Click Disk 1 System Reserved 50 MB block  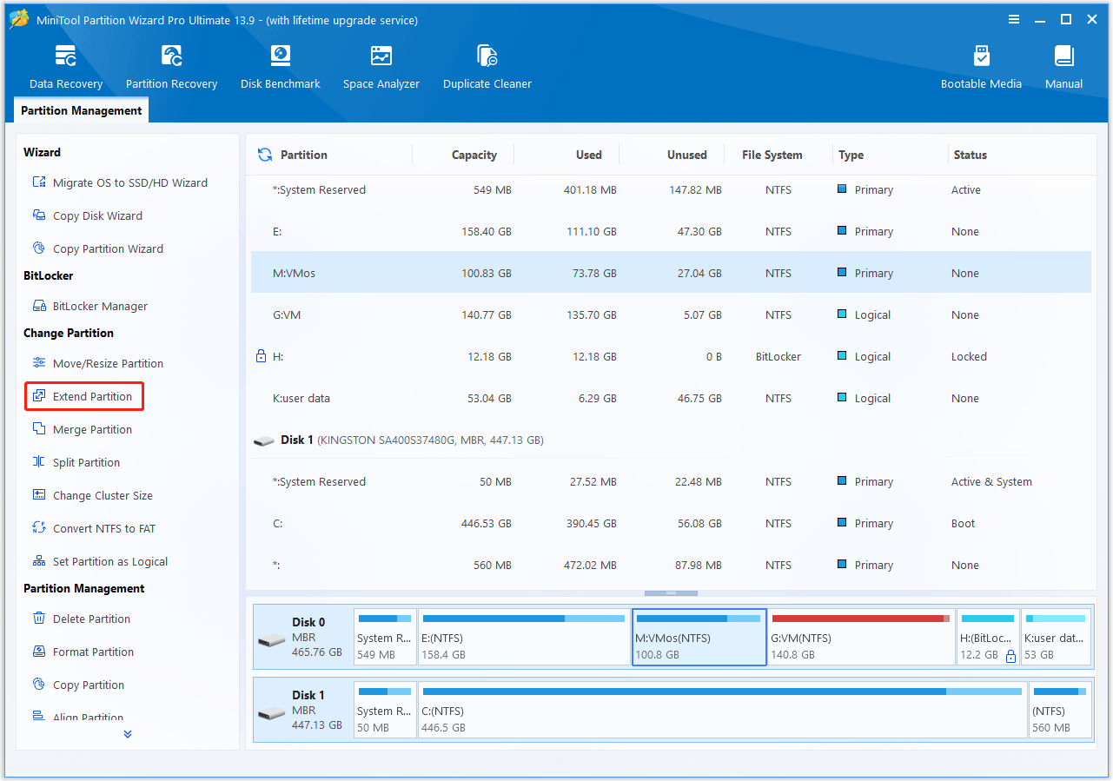click(x=385, y=710)
